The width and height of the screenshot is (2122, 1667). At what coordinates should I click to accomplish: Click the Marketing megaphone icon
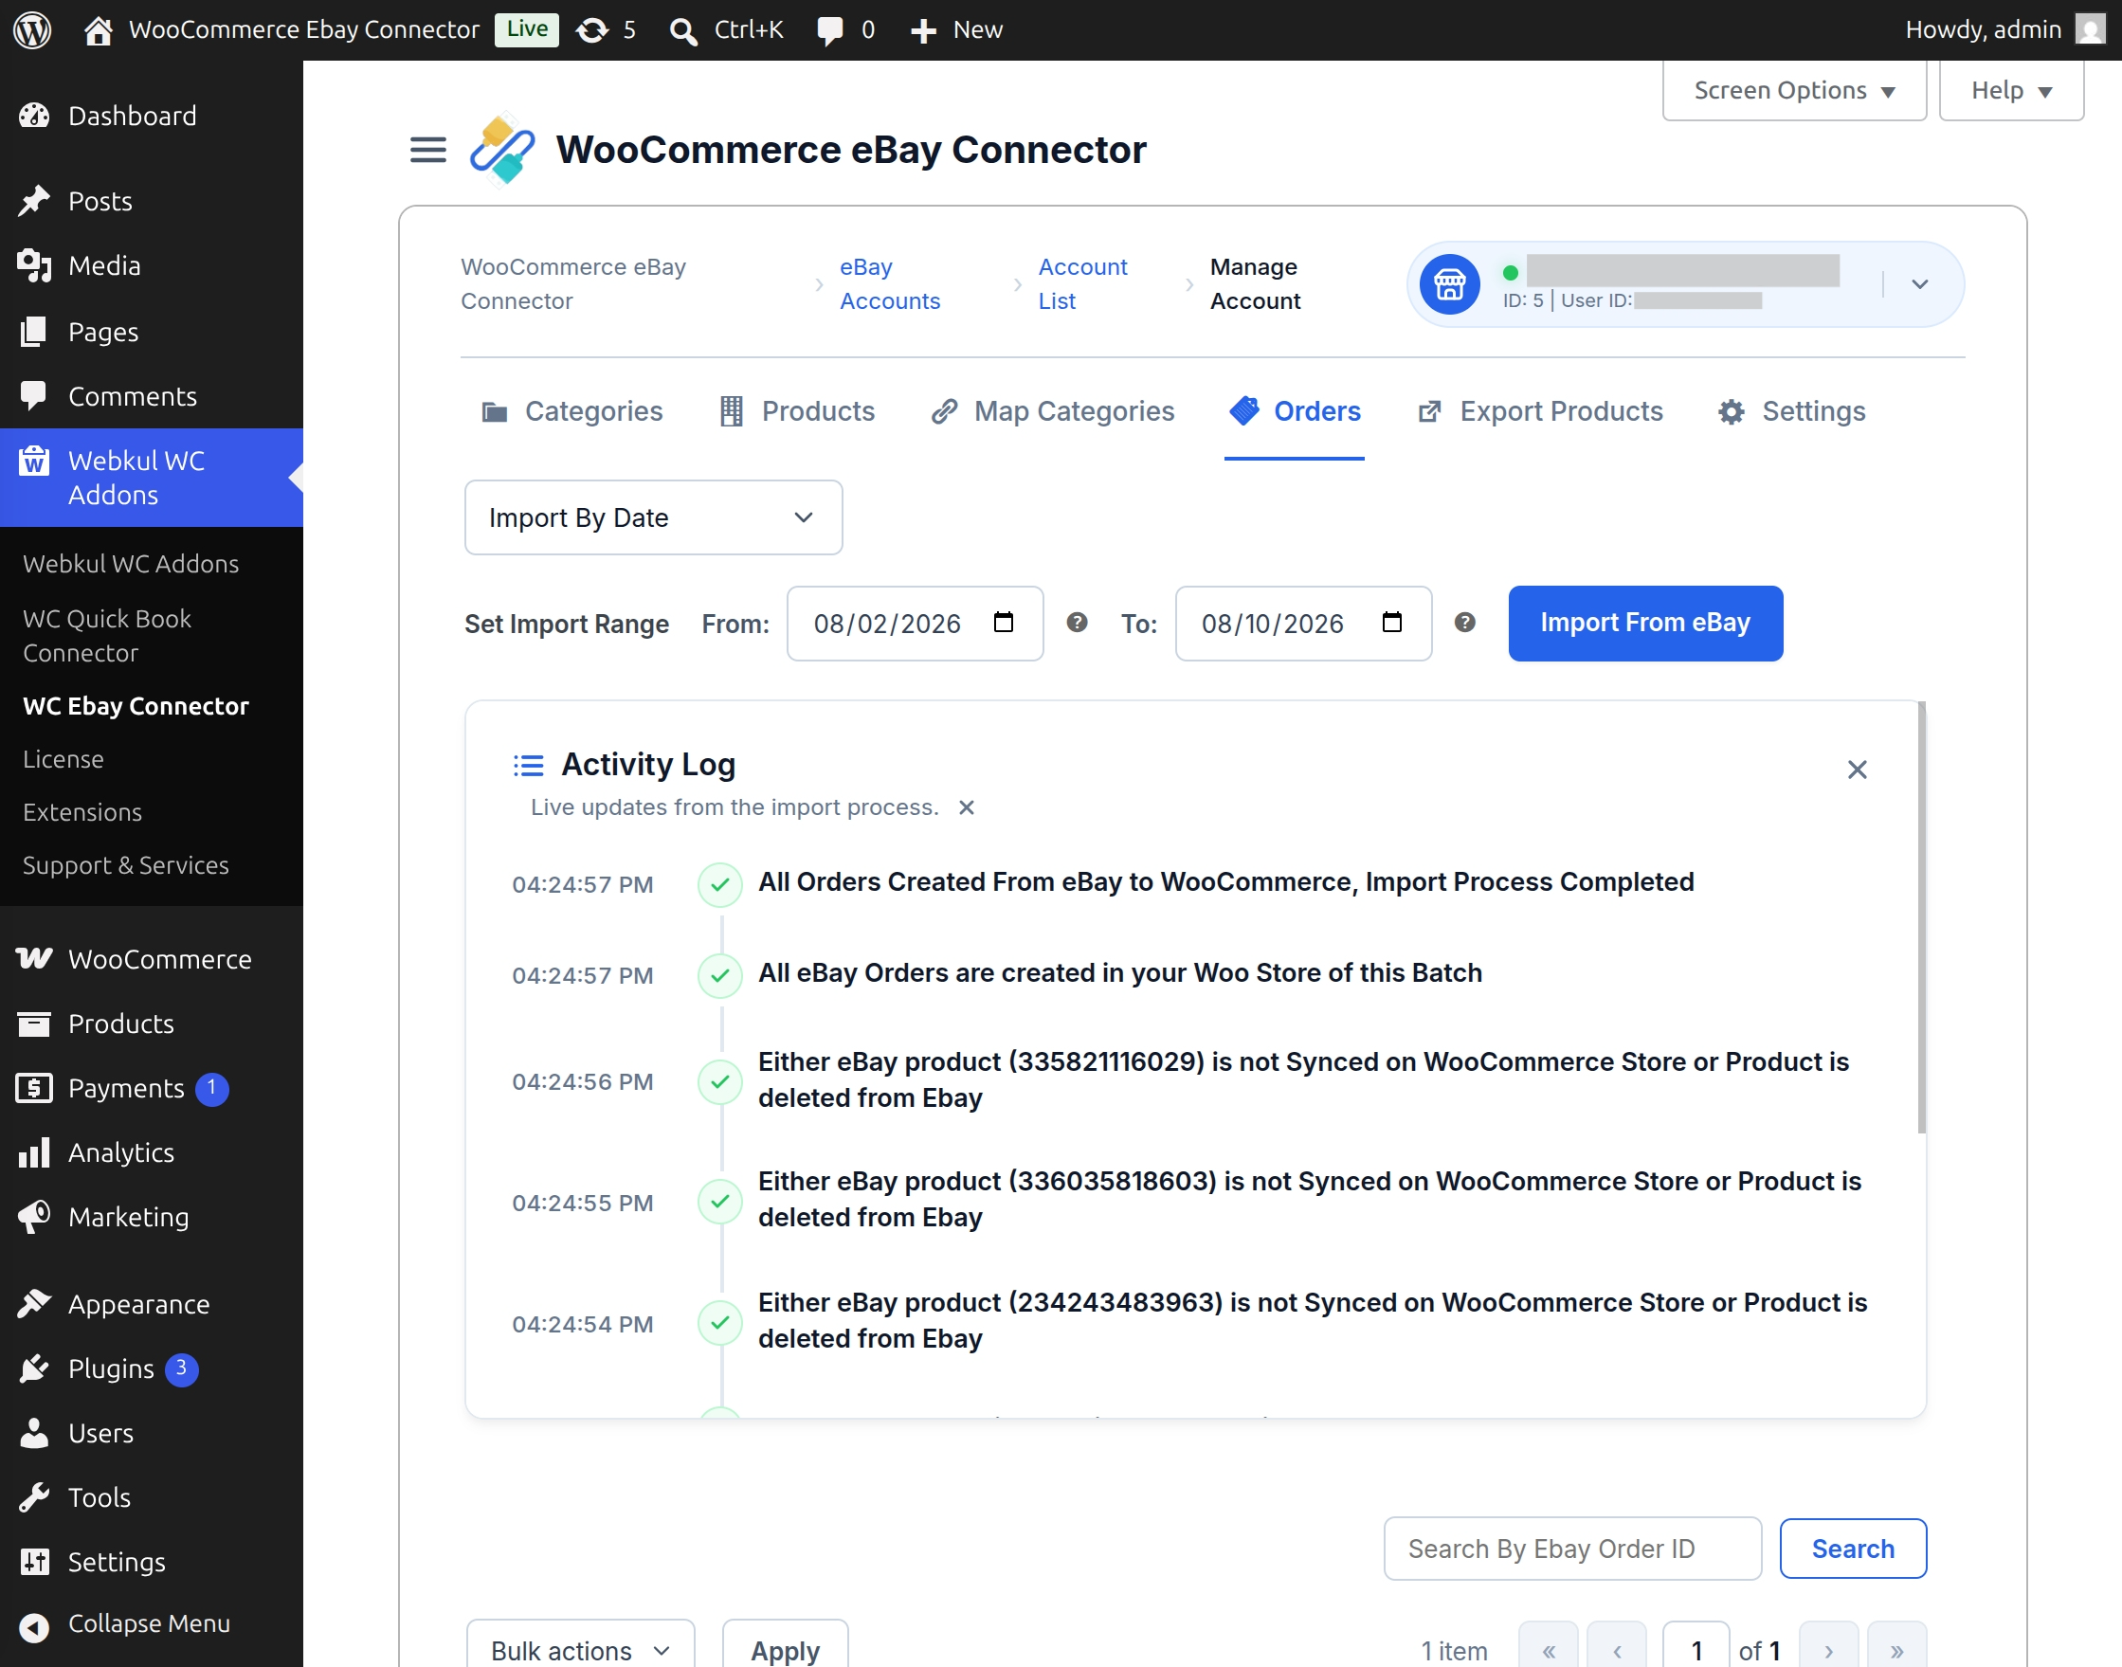tap(34, 1216)
